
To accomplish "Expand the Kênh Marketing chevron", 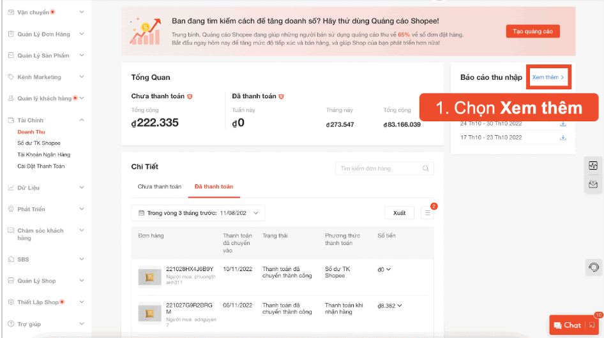I will (x=82, y=77).
